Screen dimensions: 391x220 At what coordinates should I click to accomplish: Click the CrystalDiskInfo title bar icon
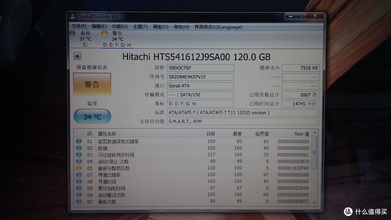[72, 16]
